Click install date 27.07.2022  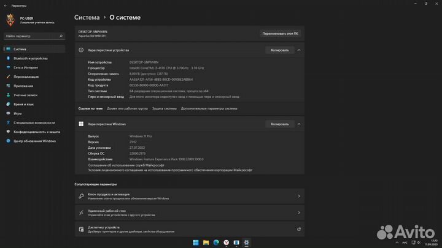137,148
